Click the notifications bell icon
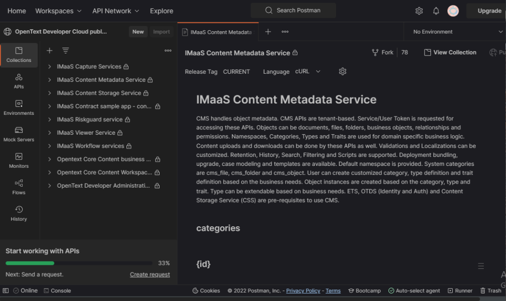The width and height of the screenshot is (506, 301). [436, 11]
